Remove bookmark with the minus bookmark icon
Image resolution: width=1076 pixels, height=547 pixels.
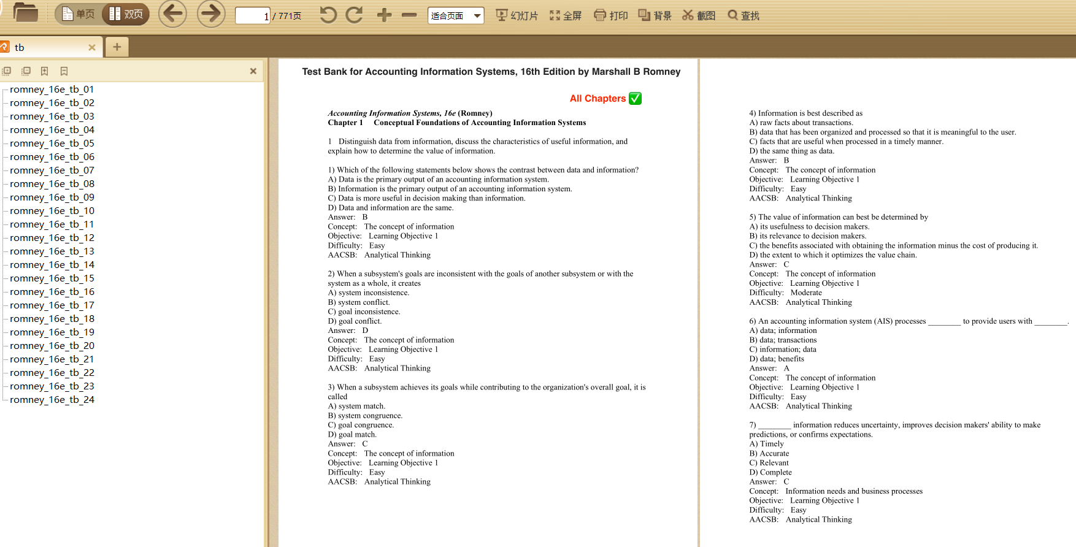pos(64,71)
